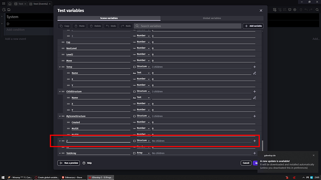Add a child to the Z structure
This screenshot has height=180, width=321.
pyautogui.click(x=254, y=141)
